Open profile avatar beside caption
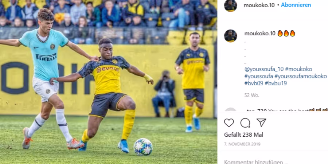The height and width of the screenshot is (164, 328). tap(231, 36)
